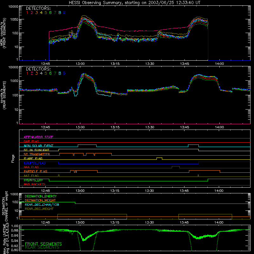Image resolution: width=254 pixels, height=254 pixels.
Task: Click the 0.90 y-axis value on livetime plot
Action: 15,250
